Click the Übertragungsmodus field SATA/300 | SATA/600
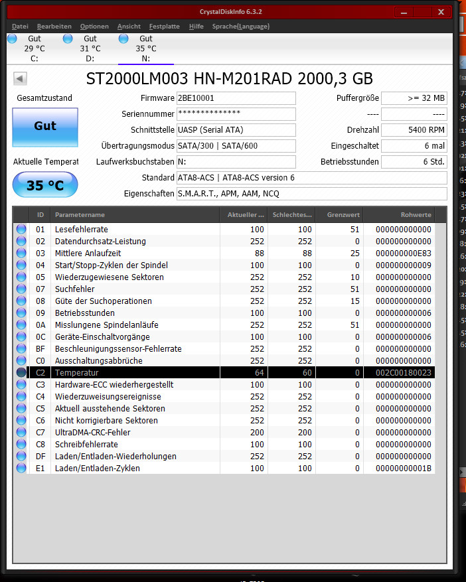Screen dimensions: 466x582 point(236,146)
